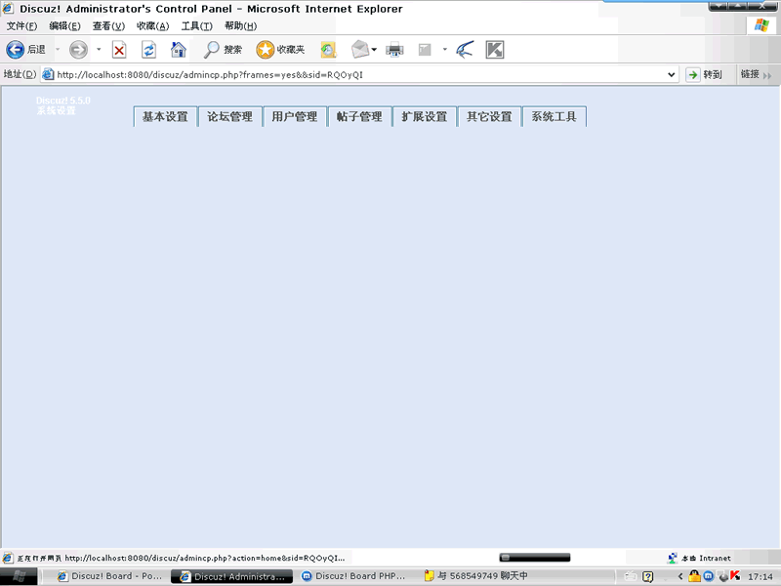Image resolution: width=781 pixels, height=586 pixels.
Task: Open the Back button dropdown arrow
Action: [57, 50]
